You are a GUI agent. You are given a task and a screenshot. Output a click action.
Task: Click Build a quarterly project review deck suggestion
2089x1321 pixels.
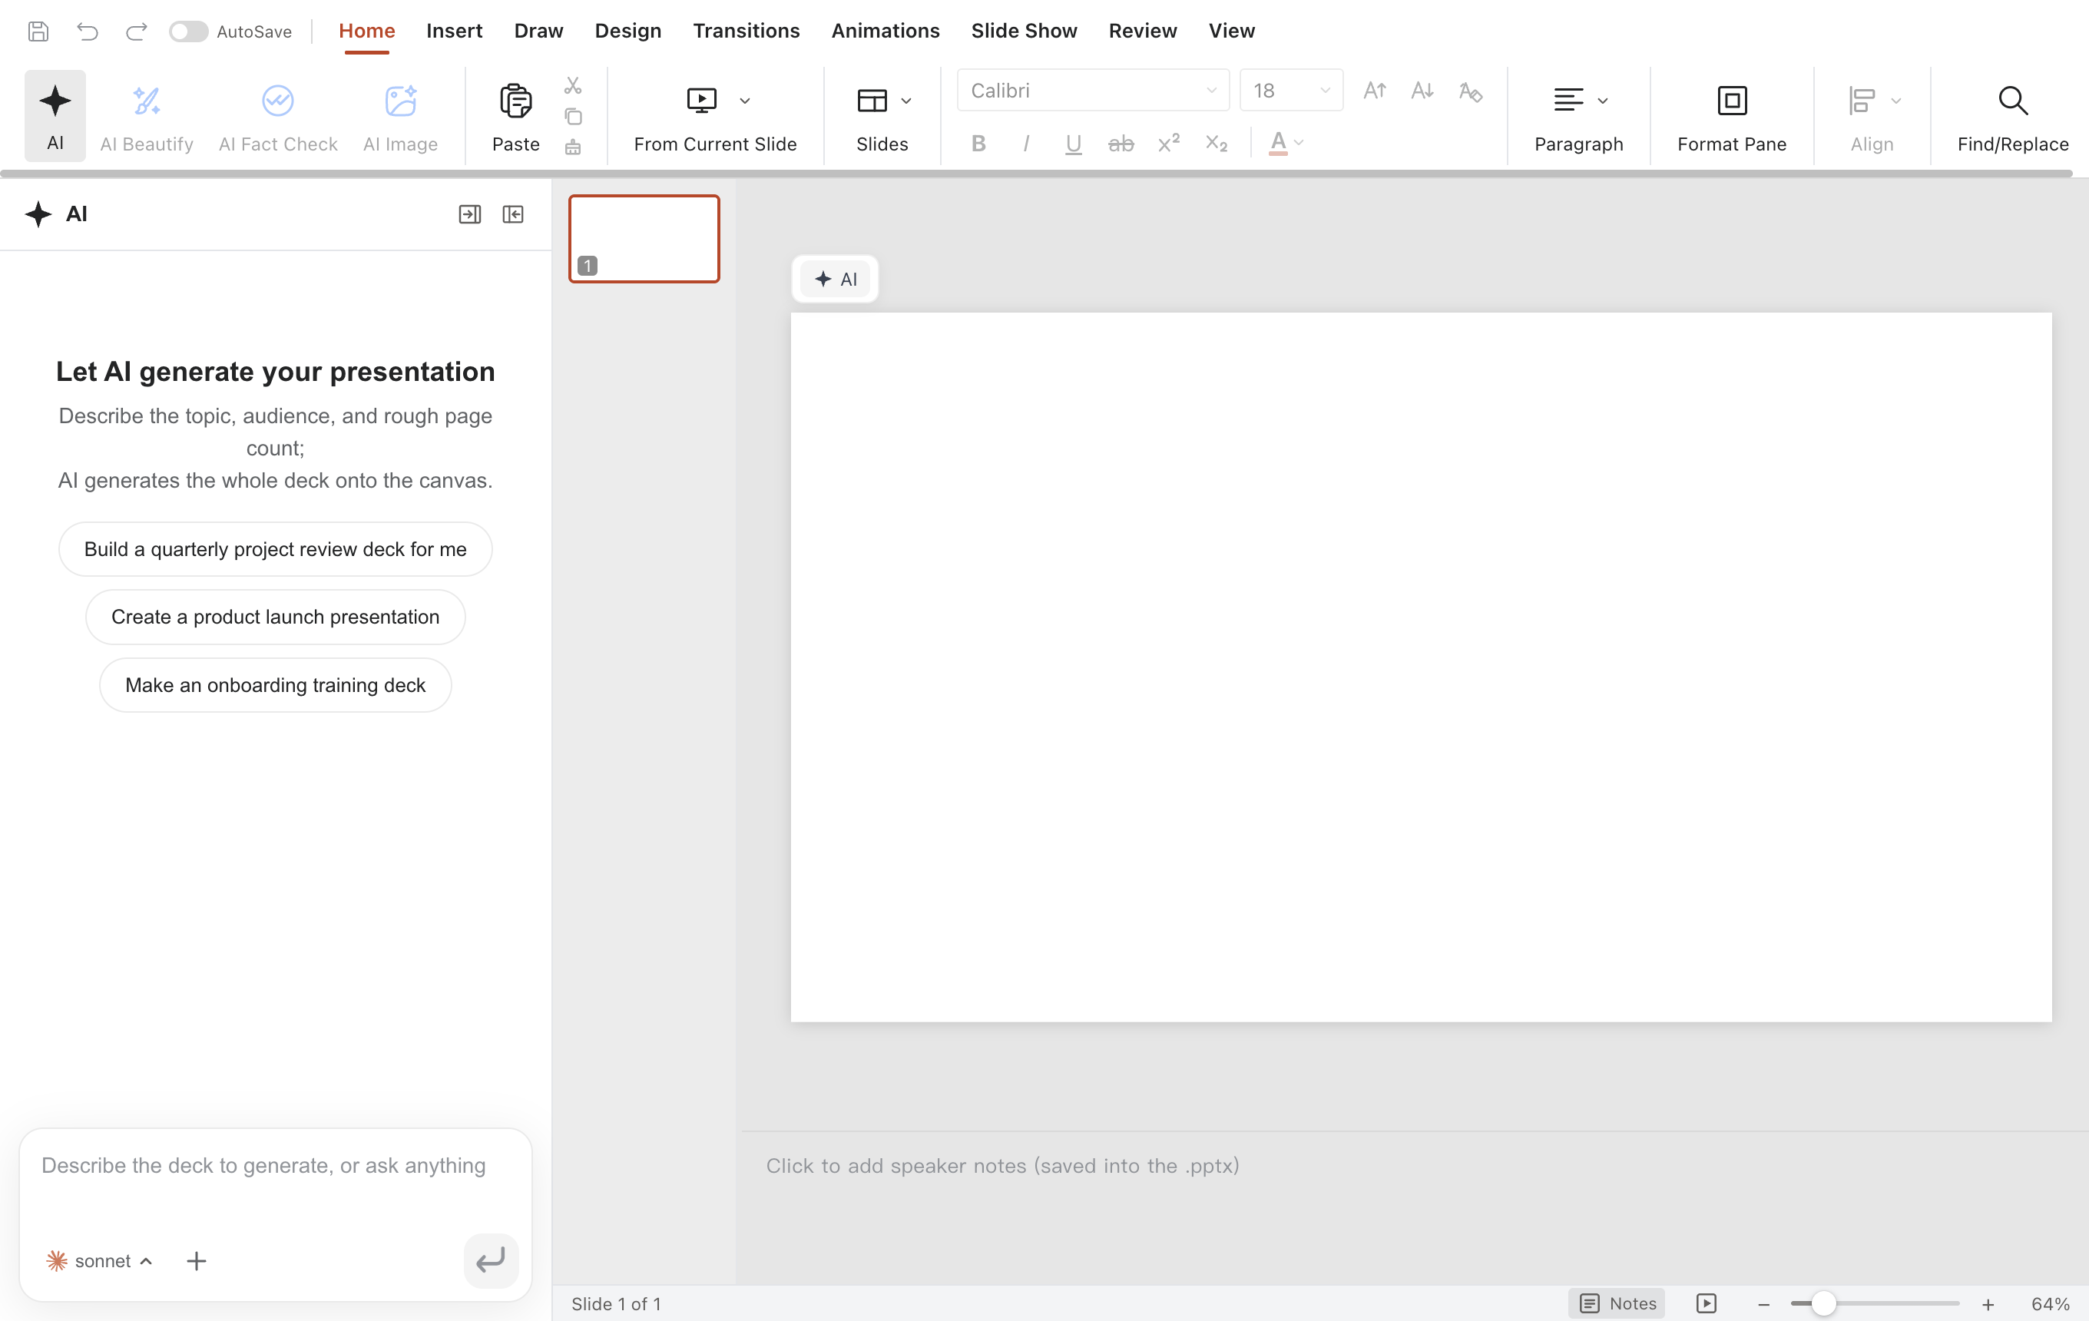coord(275,549)
